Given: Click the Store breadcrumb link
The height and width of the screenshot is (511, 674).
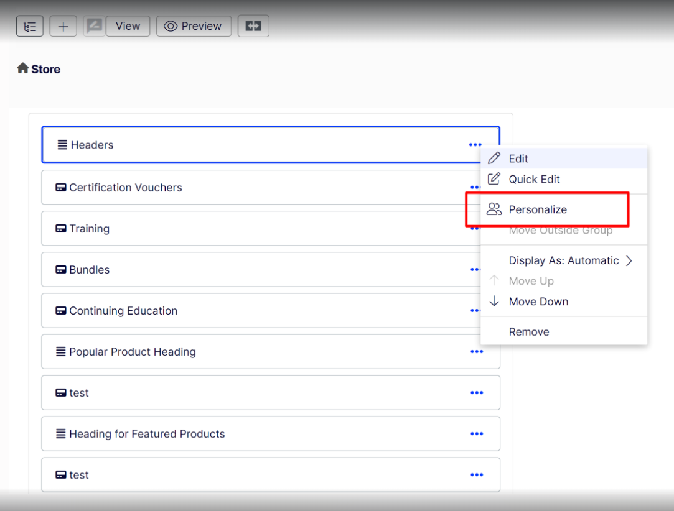Looking at the screenshot, I should point(45,69).
